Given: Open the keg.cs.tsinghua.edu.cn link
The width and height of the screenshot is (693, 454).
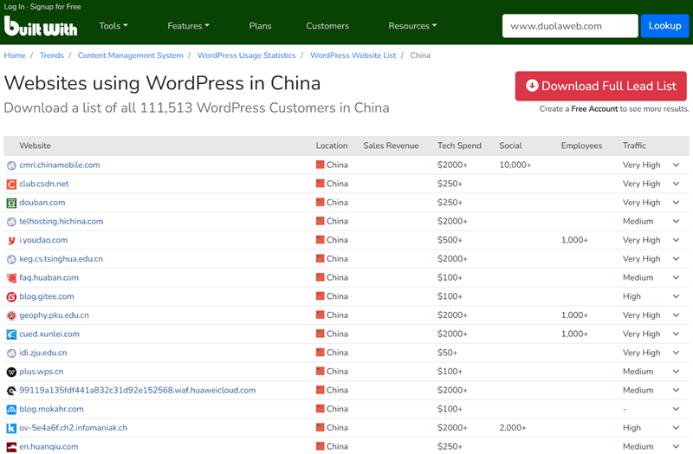Looking at the screenshot, I should [61, 258].
